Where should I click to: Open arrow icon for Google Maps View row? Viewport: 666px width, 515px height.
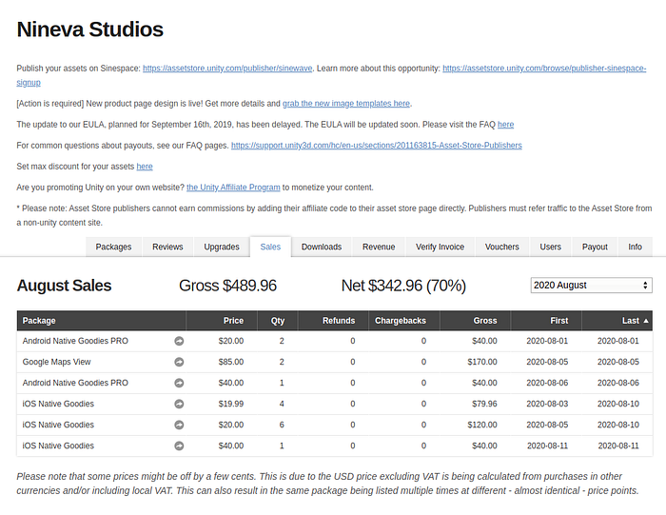179,362
